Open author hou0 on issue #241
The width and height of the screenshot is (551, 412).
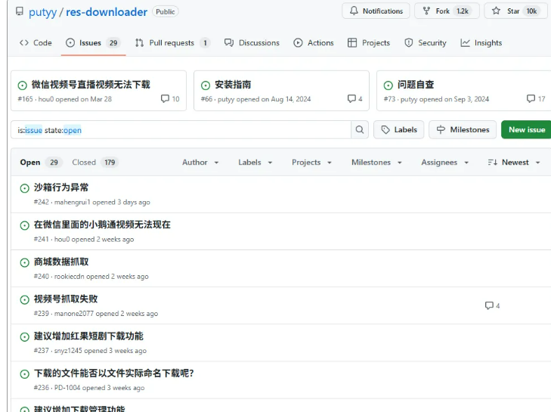[x=62, y=240]
